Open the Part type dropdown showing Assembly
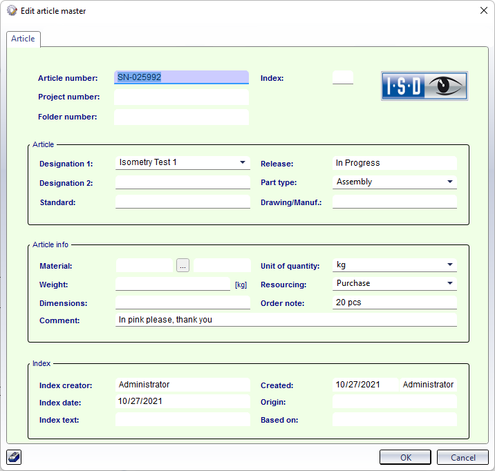This screenshot has width=495, height=471. coord(395,182)
